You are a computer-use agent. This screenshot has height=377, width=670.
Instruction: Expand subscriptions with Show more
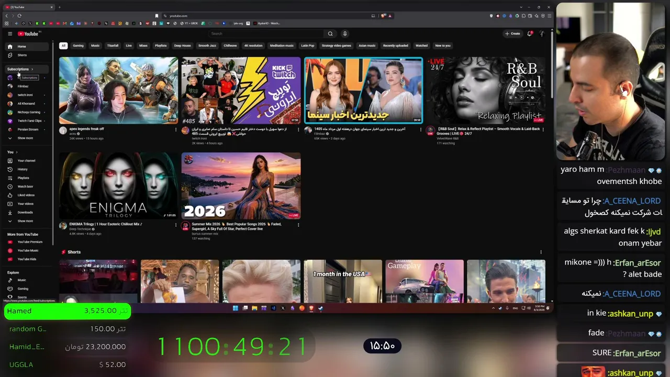26,138
